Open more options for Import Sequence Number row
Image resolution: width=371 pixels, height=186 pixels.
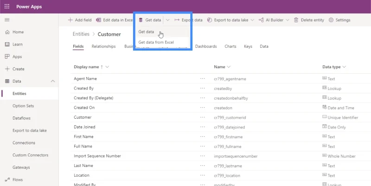tap(203, 156)
